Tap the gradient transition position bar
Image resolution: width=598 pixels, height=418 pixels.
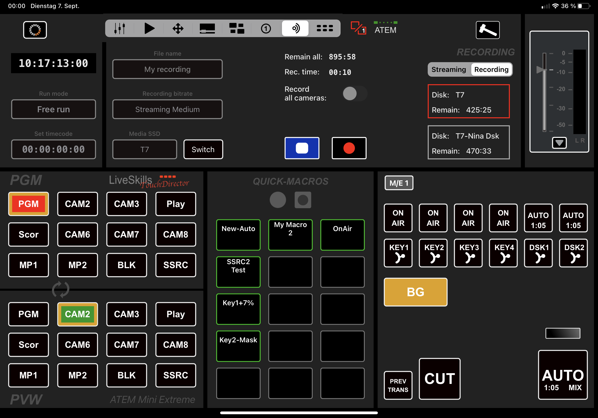563,333
